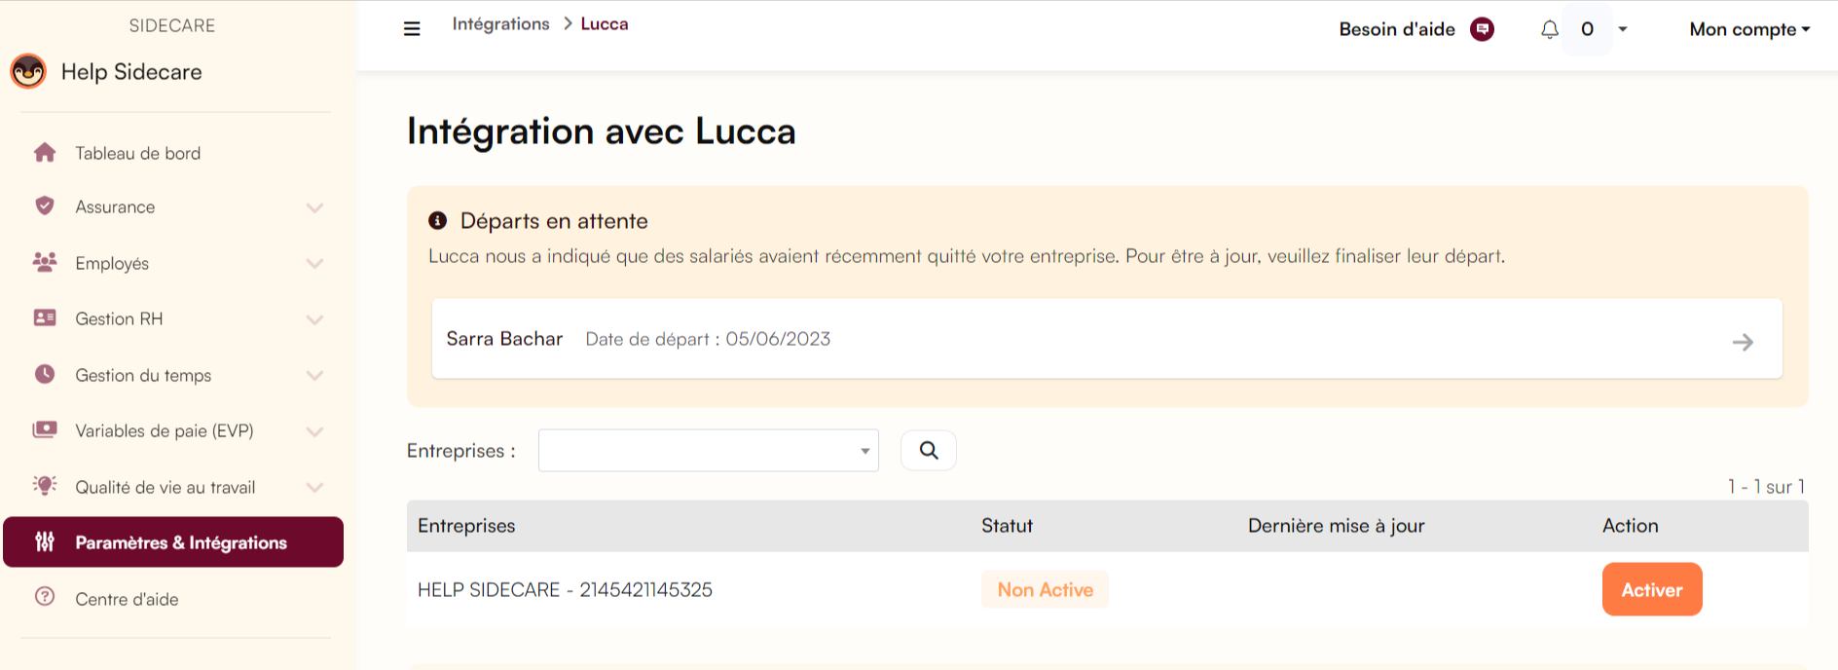The width and height of the screenshot is (1838, 670).
Task: Expand the Employés menu
Action: click(x=314, y=263)
